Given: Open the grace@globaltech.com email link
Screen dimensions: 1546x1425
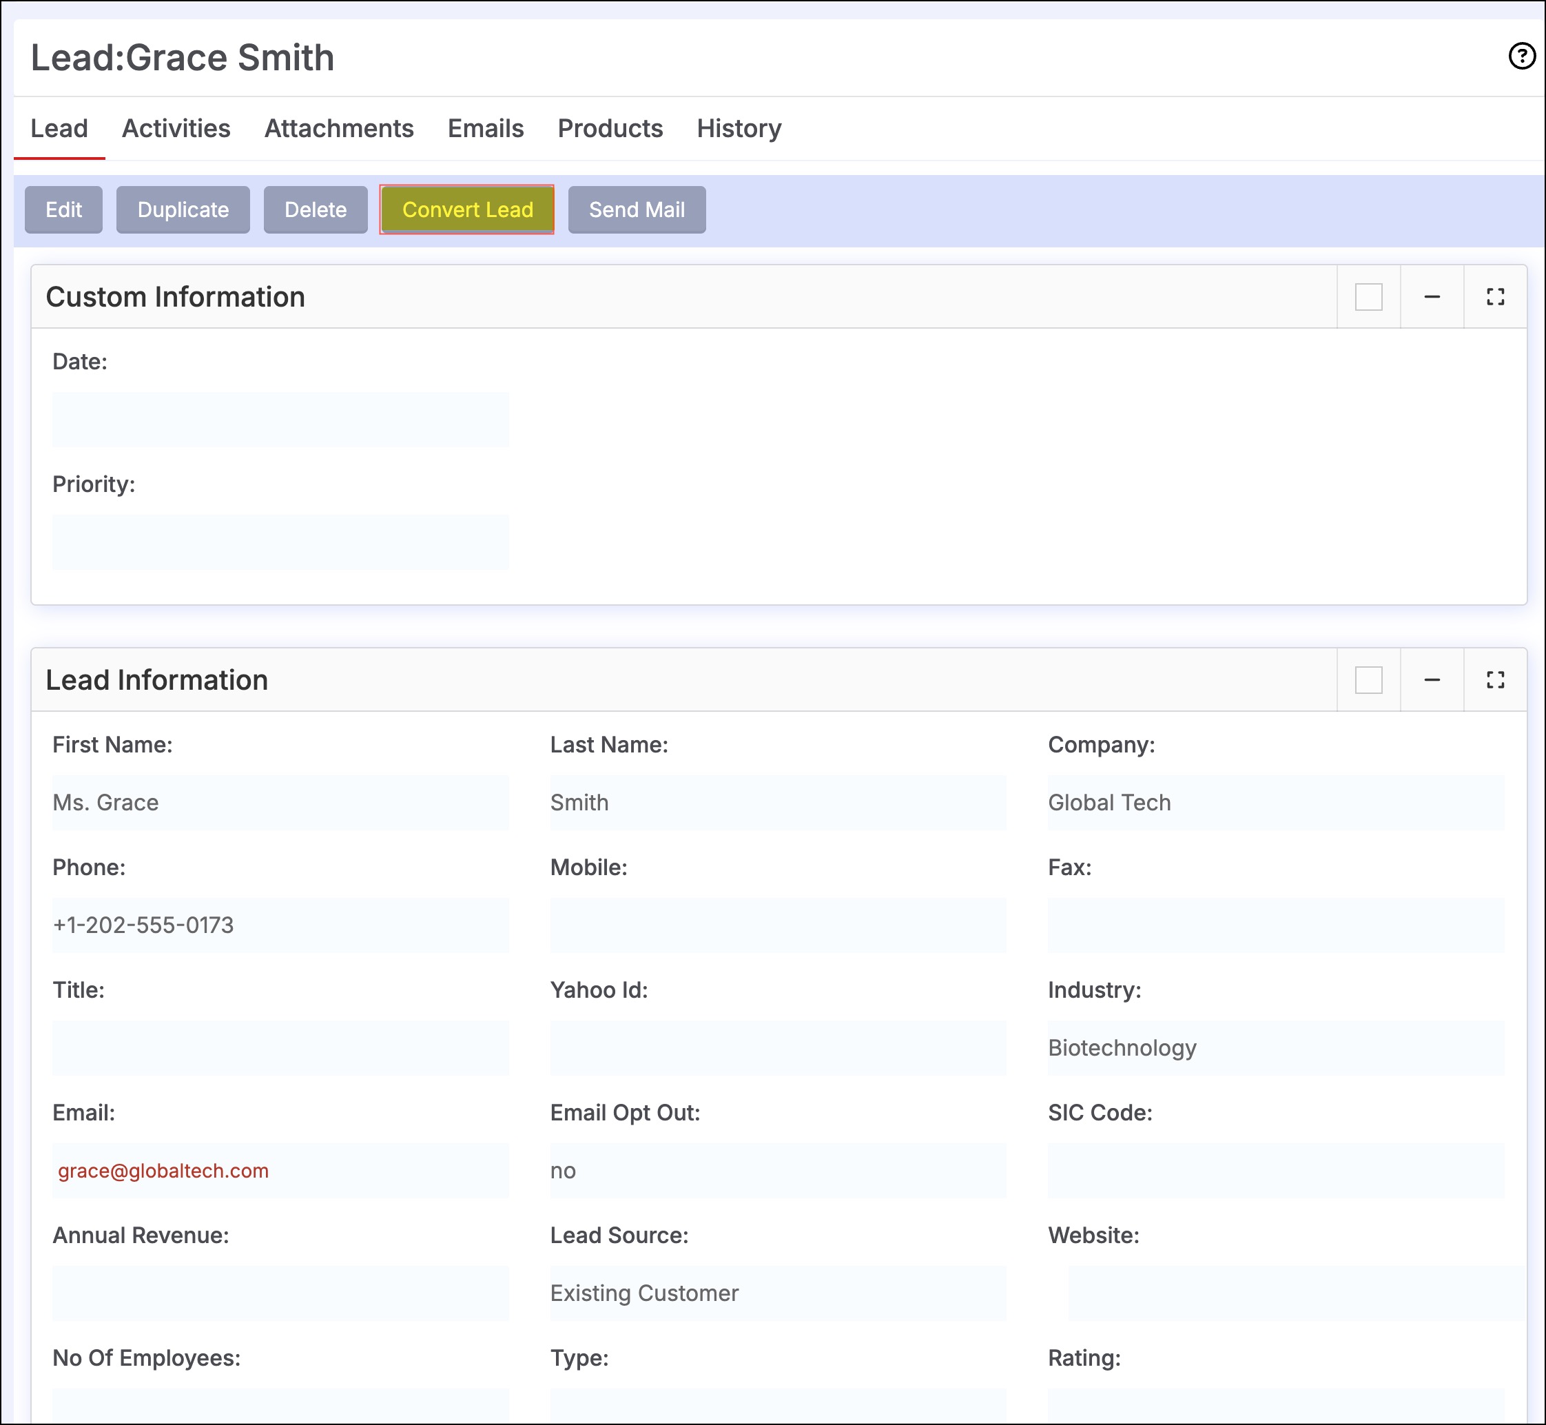Looking at the screenshot, I should pos(163,1171).
